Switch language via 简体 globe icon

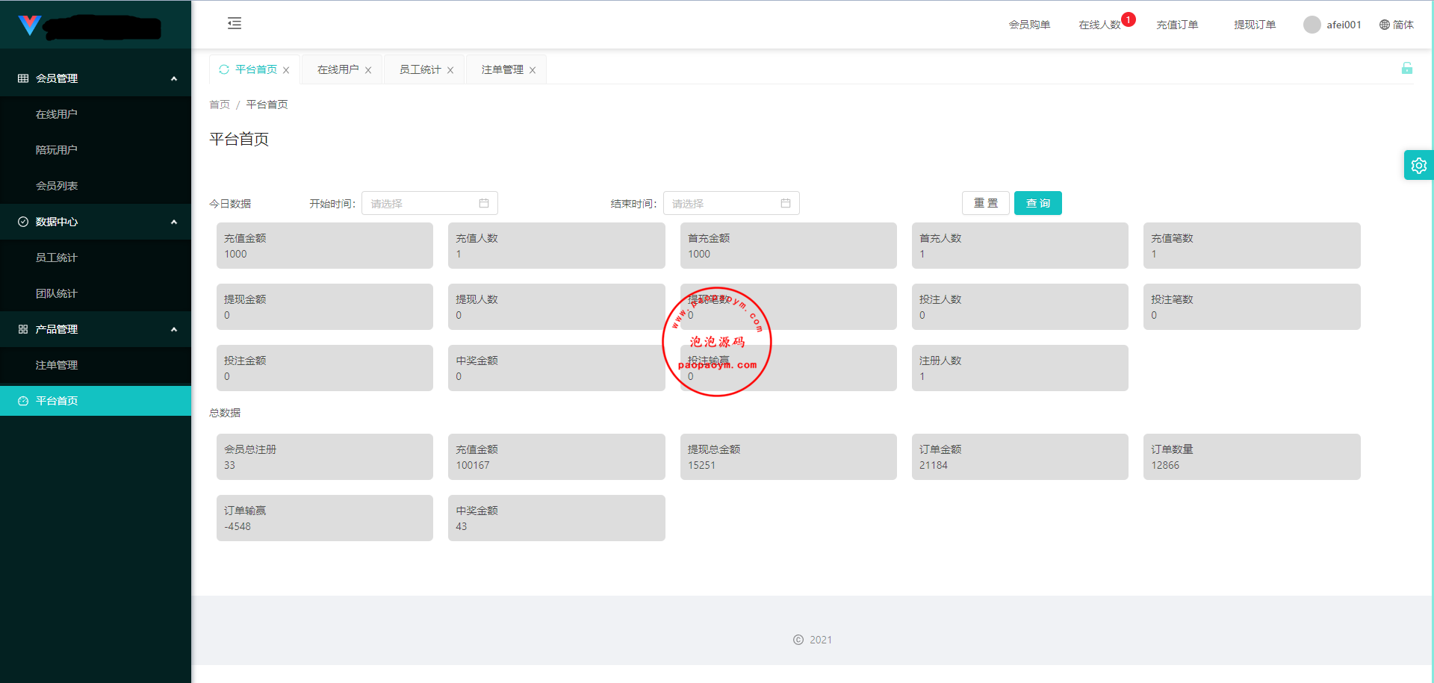pos(1397,25)
